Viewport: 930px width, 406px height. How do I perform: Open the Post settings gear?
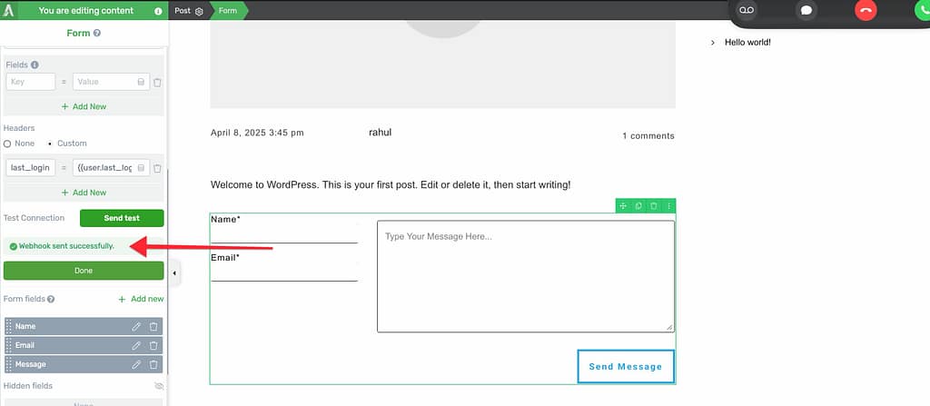(199, 11)
